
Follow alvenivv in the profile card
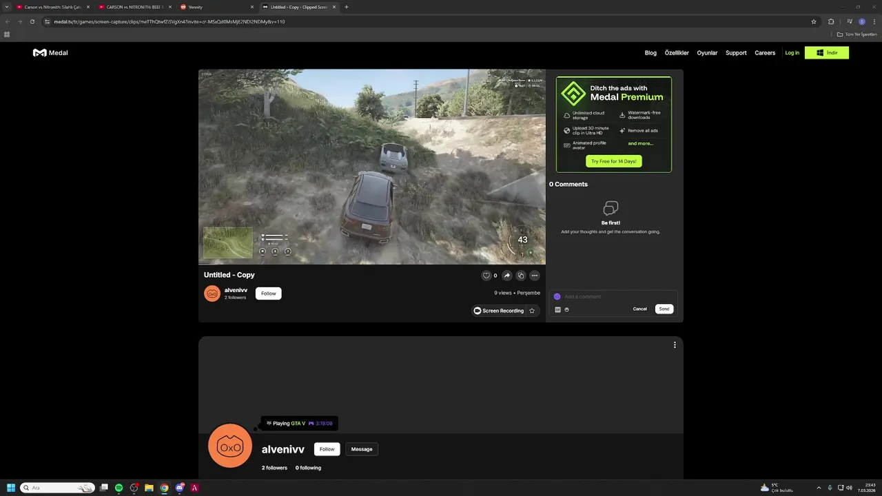(x=327, y=449)
